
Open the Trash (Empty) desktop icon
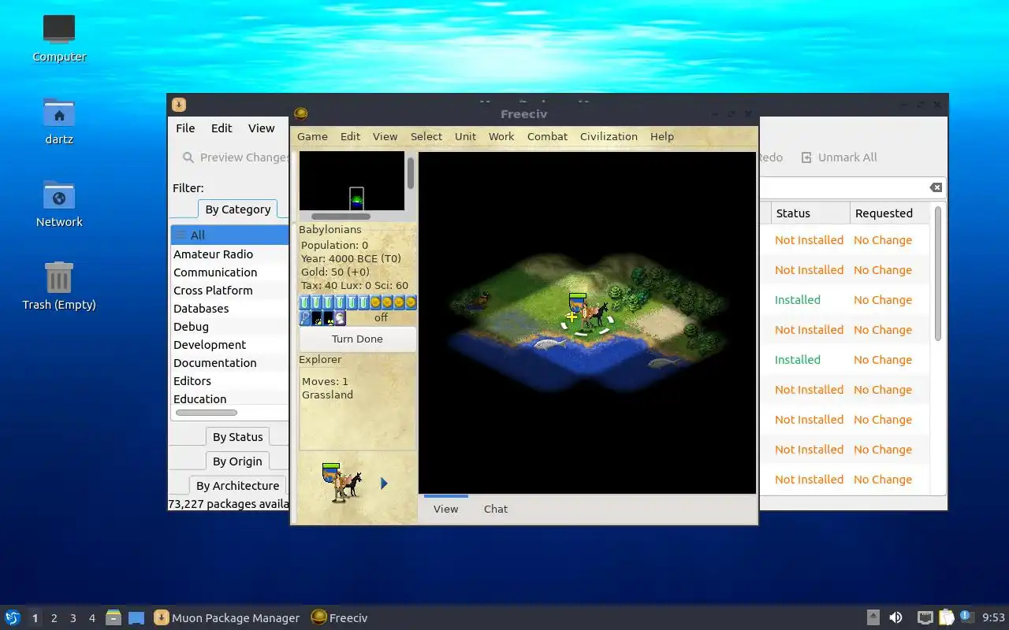(x=59, y=286)
